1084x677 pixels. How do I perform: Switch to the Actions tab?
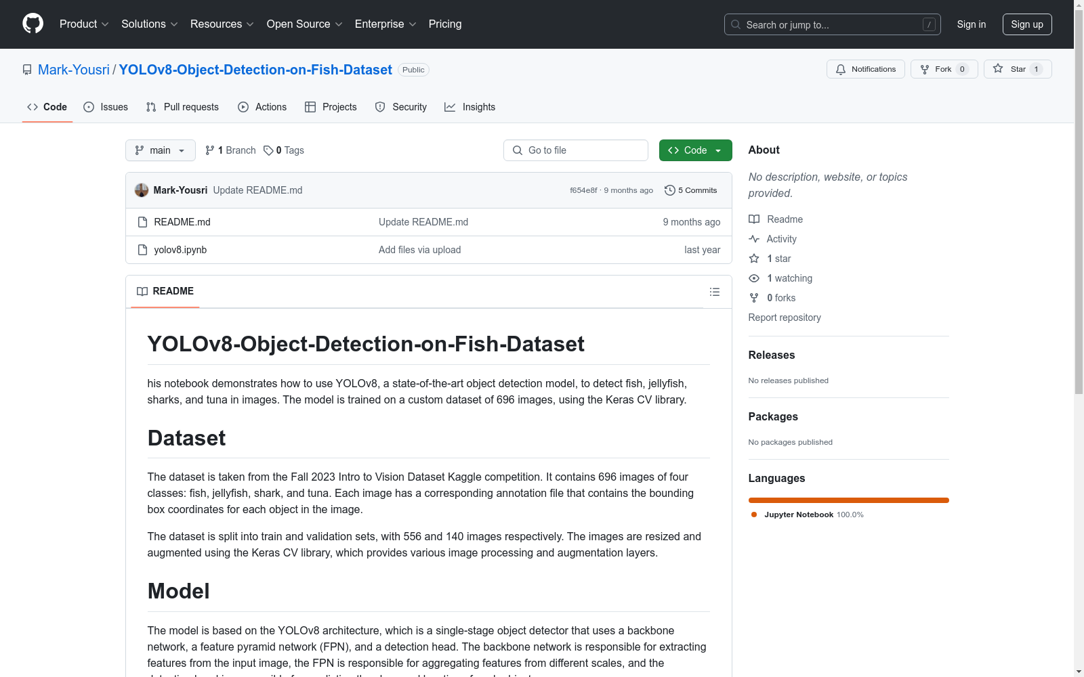click(262, 107)
